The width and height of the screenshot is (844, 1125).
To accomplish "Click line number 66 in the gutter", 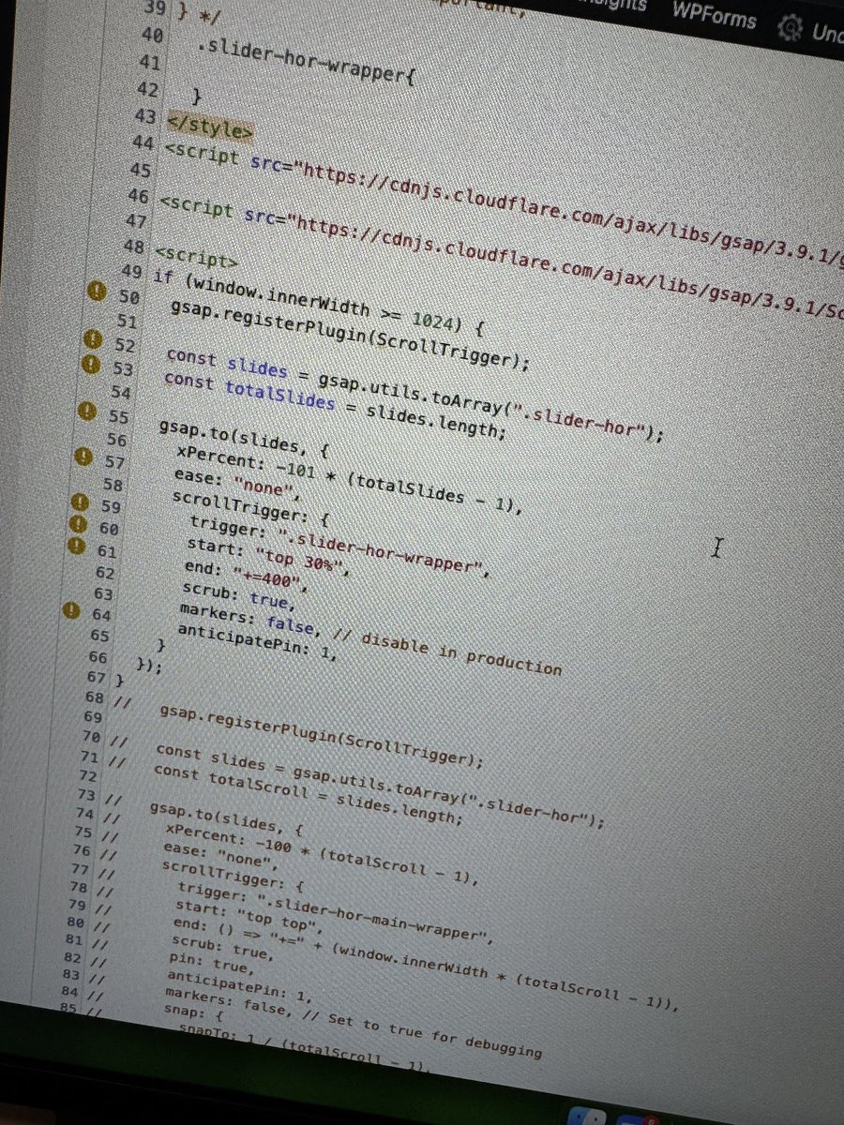I will tap(99, 656).
